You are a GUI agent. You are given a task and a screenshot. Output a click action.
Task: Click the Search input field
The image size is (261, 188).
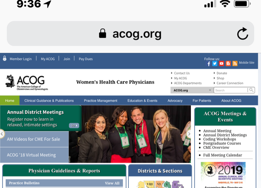pyautogui.click(x=231, y=90)
